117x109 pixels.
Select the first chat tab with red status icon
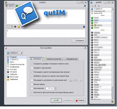click(10, 6)
